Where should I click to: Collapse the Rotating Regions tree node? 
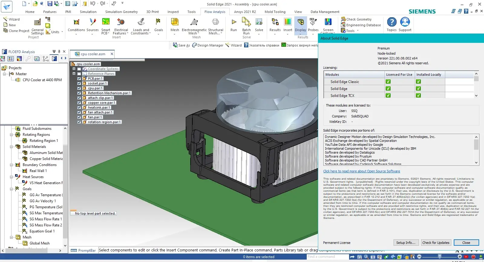tap(11, 135)
